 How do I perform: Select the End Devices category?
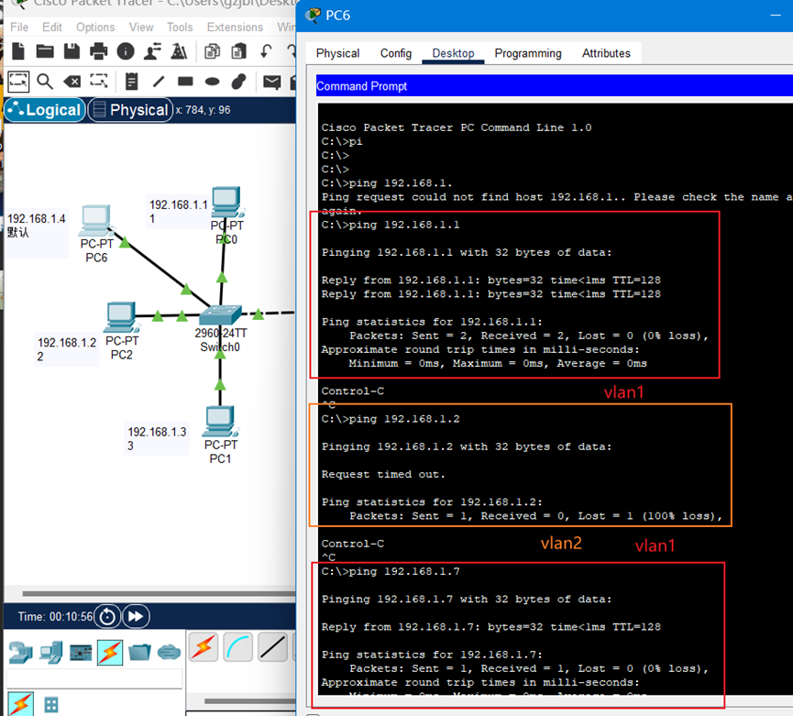coord(51,653)
